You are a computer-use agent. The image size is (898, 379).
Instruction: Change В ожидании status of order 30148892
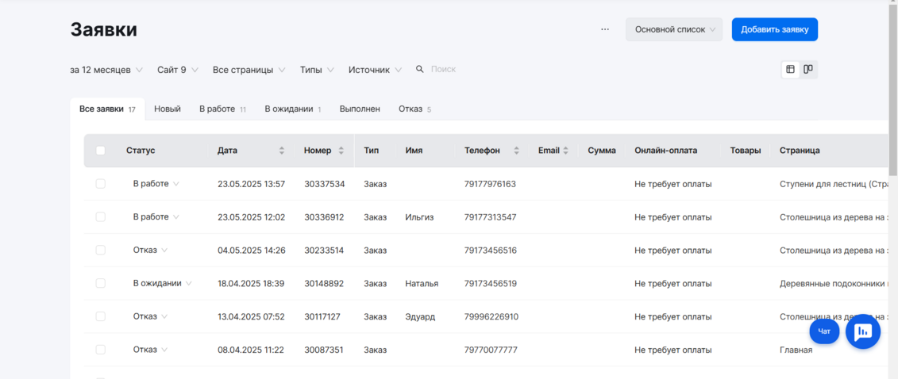[x=163, y=284]
